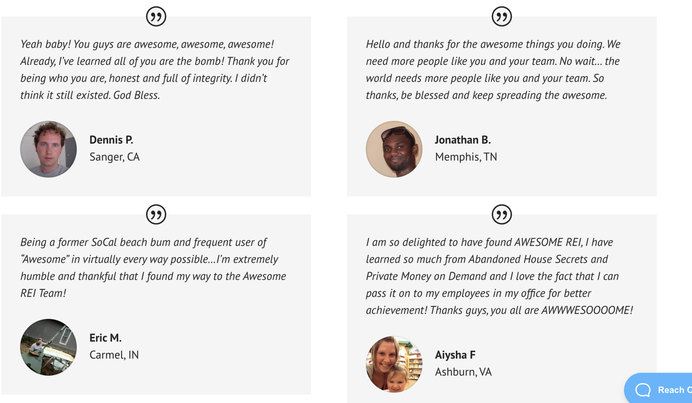
Task: Click the name Eric M.
Action: 105,338
